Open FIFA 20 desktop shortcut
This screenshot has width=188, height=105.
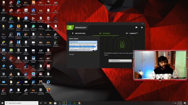pyautogui.click(x=48, y=67)
